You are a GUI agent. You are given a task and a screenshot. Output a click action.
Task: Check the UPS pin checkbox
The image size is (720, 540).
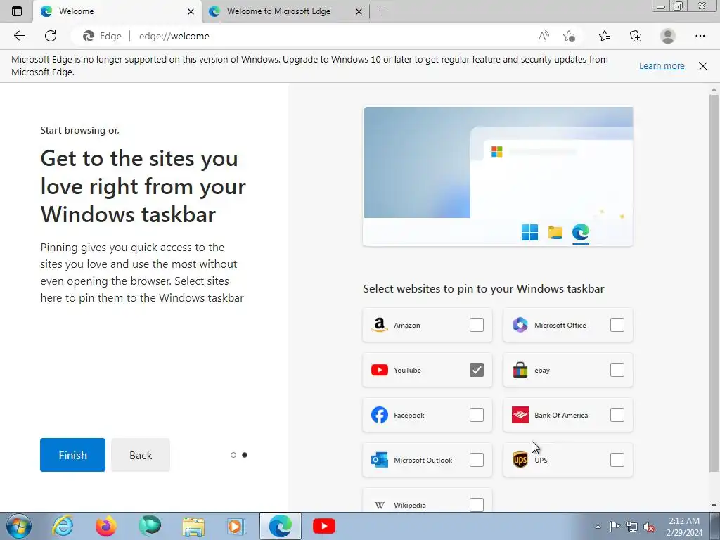point(617,460)
